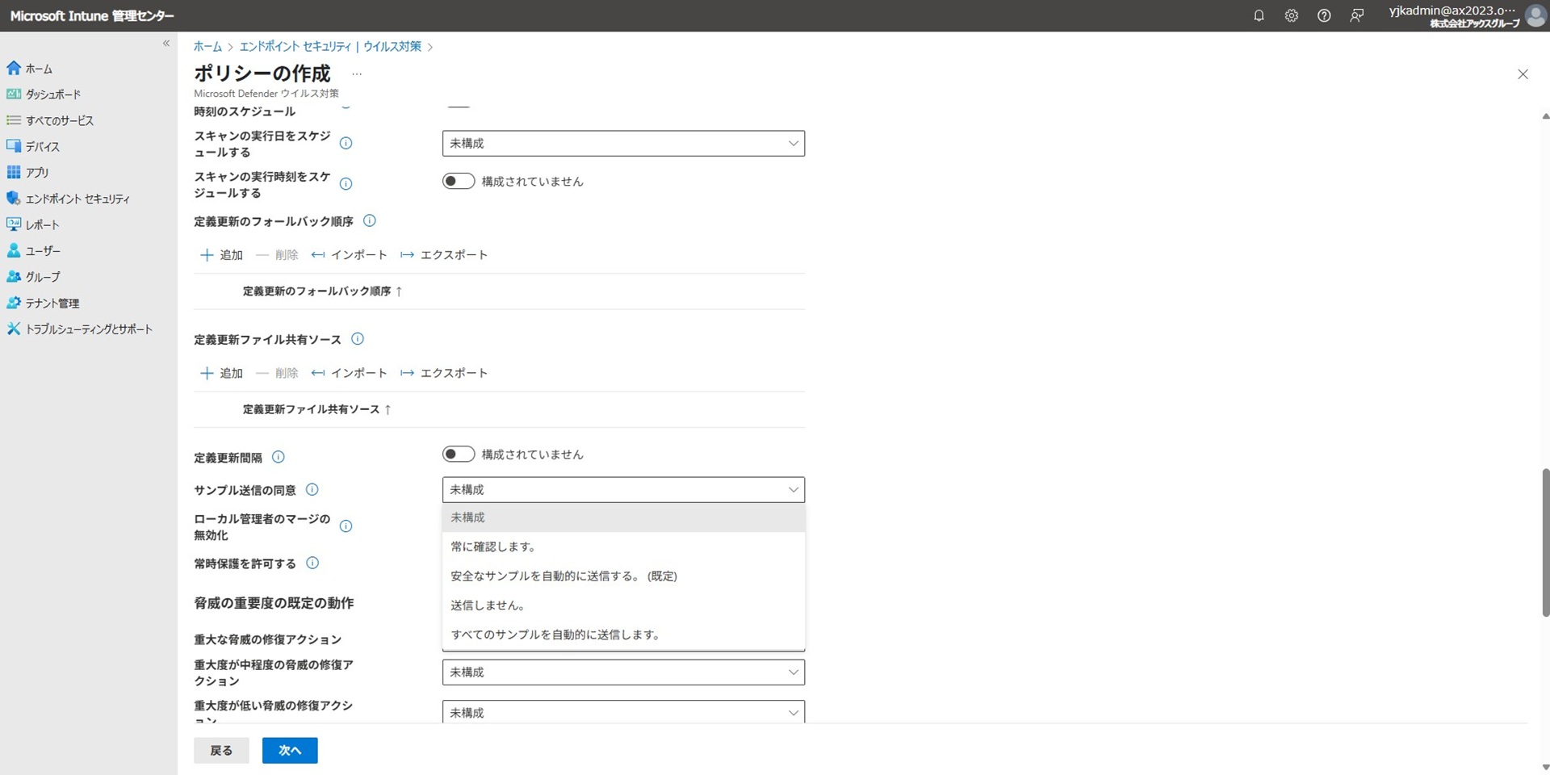
Task: Show info for スキャンの実行日をスケジュールする
Action: click(x=346, y=143)
